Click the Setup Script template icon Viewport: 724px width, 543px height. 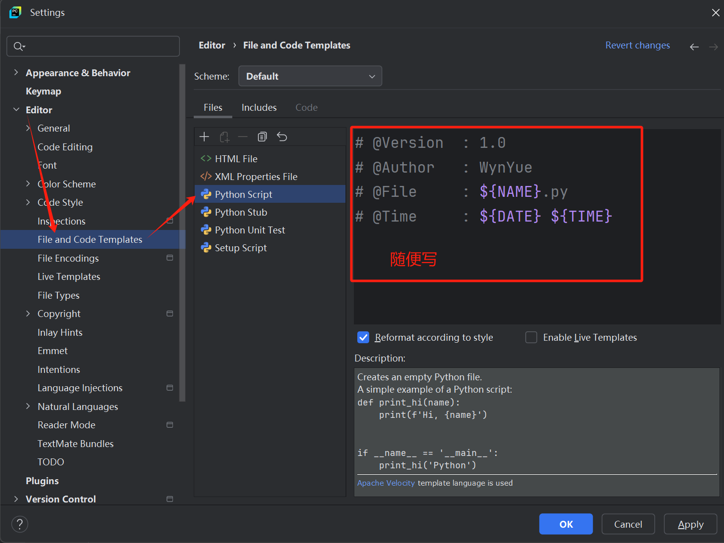[x=206, y=248]
